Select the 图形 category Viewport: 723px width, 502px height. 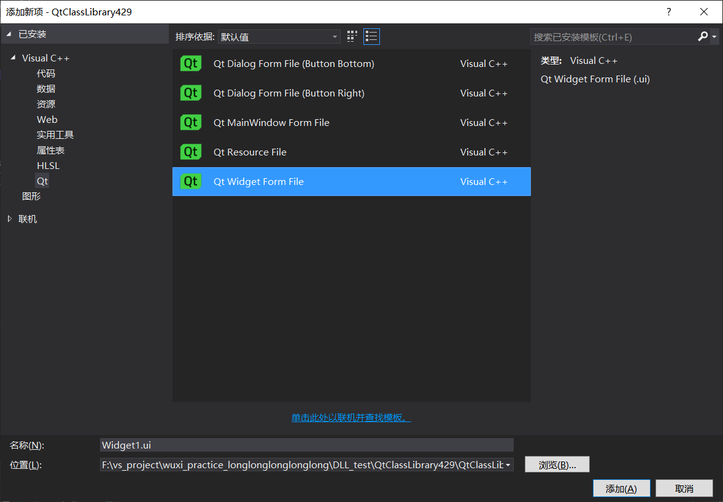[31, 196]
